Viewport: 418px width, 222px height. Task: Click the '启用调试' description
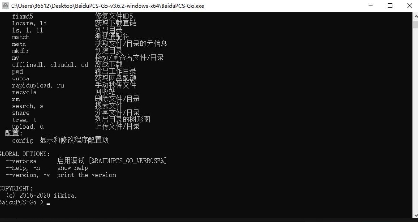[x=71, y=161]
